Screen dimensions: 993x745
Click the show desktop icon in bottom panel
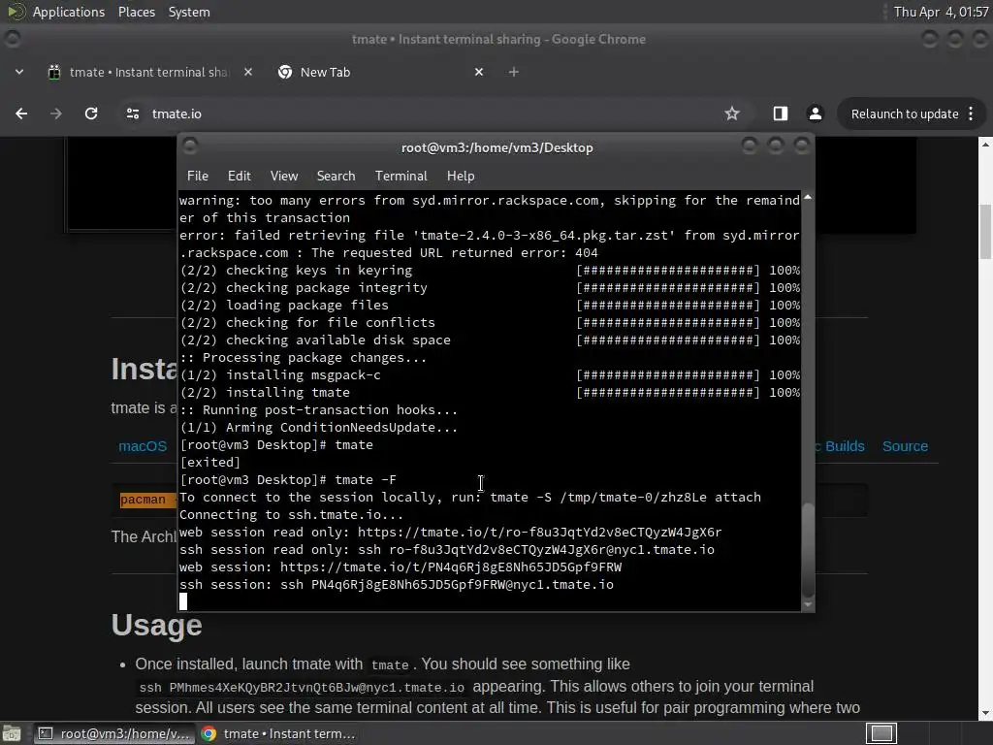(x=12, y=733)
